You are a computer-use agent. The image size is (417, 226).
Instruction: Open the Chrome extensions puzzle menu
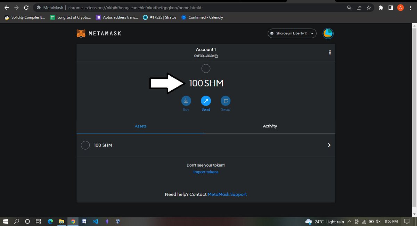pos(381,7)
